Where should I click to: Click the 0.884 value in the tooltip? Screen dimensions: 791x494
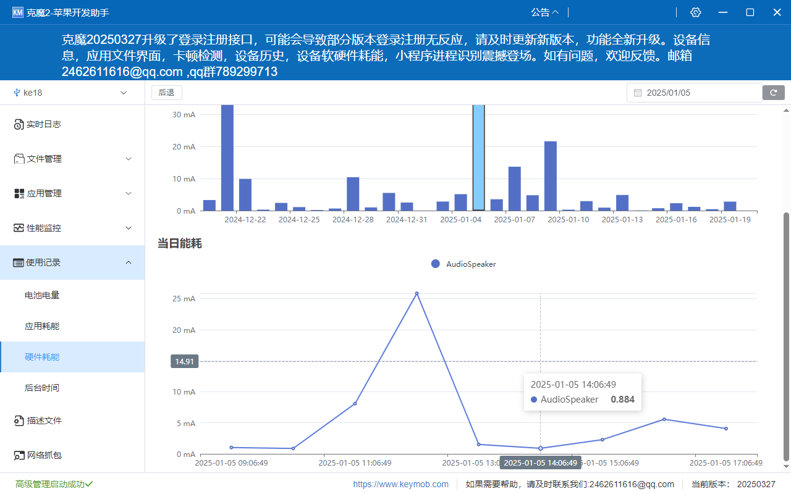622,400
